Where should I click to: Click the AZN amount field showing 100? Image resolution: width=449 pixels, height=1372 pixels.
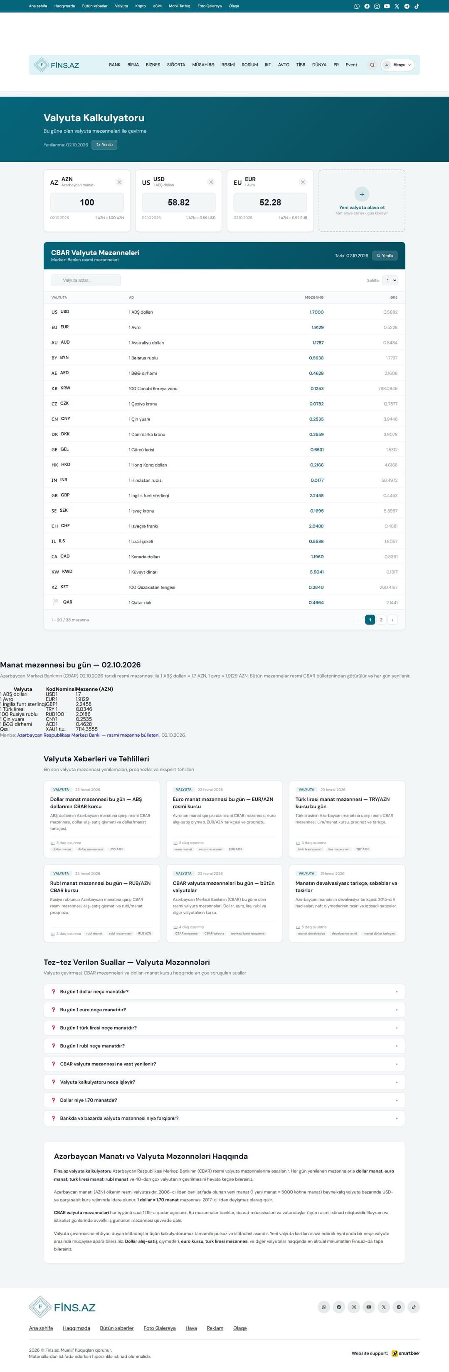click(x=87, y=203)
